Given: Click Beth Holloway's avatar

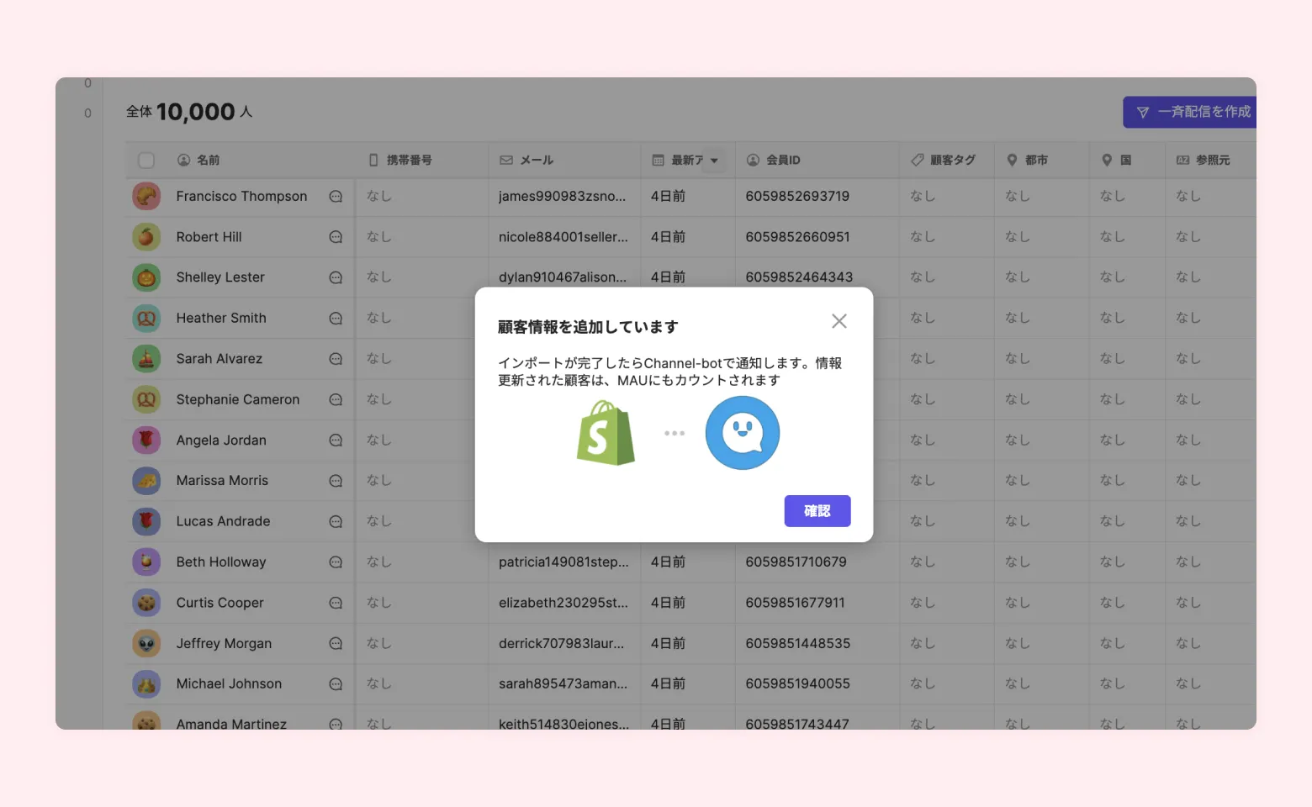Looking at the screenshot, I should [x=146, y=562].
